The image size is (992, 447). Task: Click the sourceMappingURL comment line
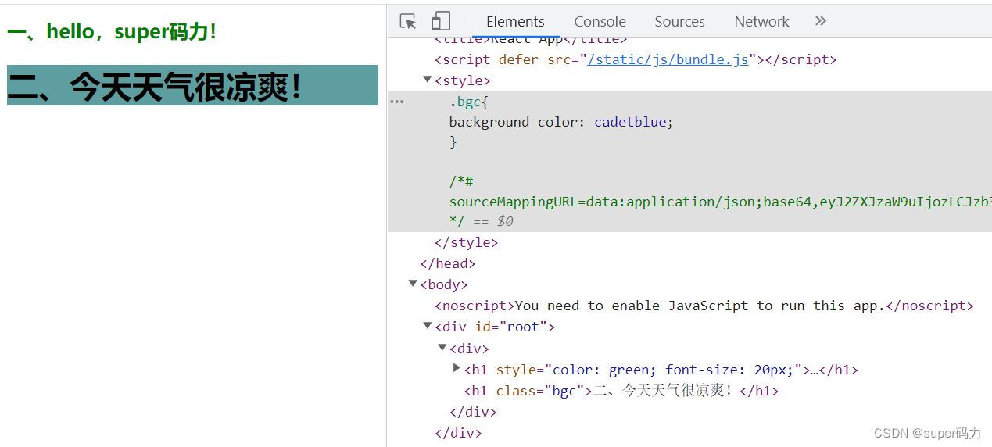[719, 202]
